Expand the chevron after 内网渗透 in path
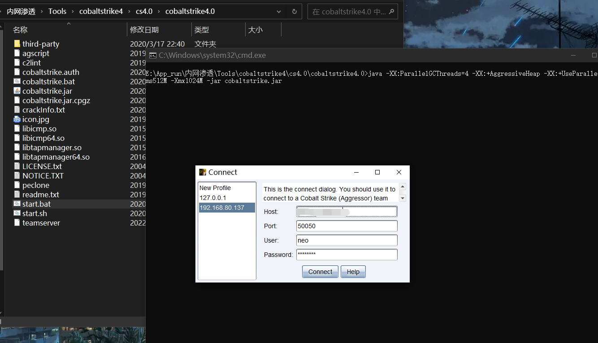 [42, 11]
